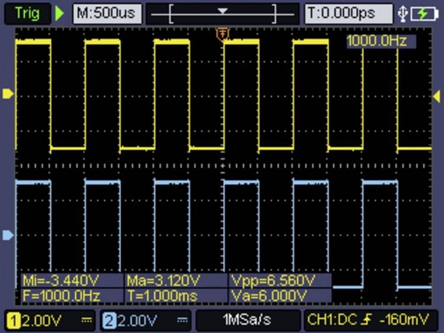Select the M:500us timebase readout

107,13
